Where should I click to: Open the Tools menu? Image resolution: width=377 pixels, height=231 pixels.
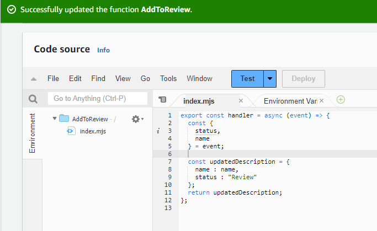(168, 79)
